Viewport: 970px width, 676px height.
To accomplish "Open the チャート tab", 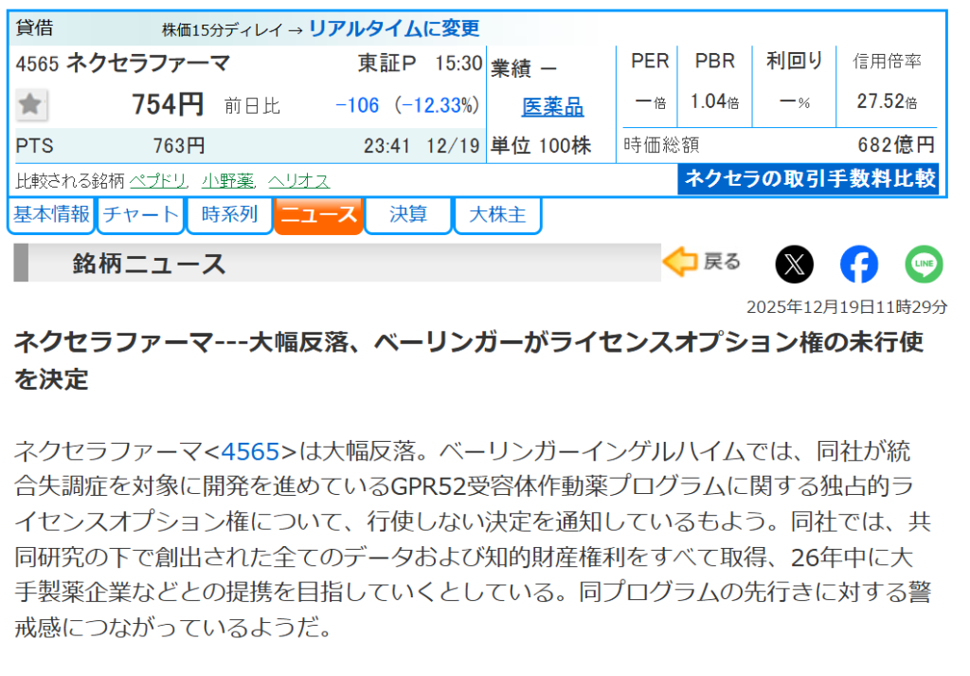I will (x=140, y=215).
